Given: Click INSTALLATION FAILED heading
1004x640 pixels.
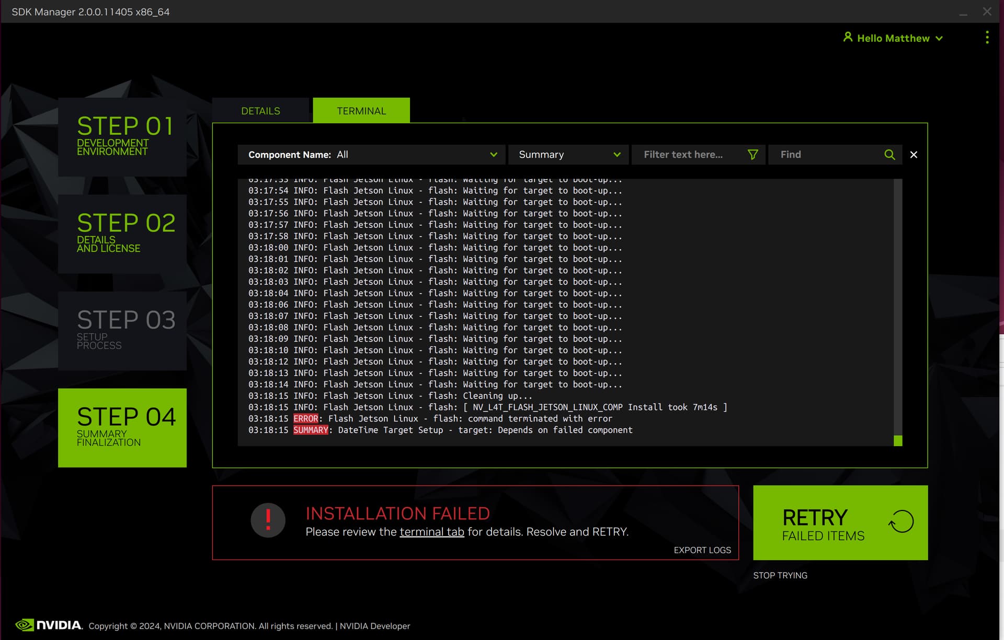Looking at the screenshot, I should (397, 514).
